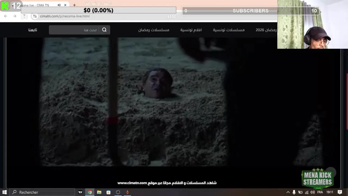This screenshot has width=348, height=196.
Task: Open the Wi-Fi network tray icon
Action: pyautogui.click(x=307, y=192)
